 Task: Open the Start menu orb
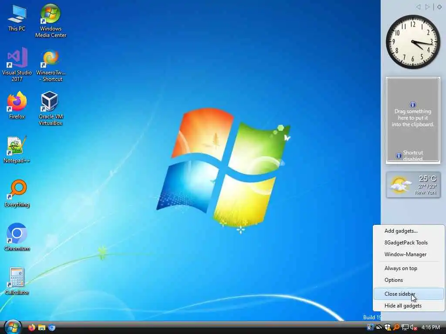[x=13, y=327]
